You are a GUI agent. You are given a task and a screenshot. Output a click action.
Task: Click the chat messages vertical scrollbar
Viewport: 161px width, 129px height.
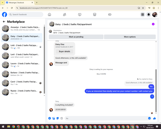coord(156,91)
